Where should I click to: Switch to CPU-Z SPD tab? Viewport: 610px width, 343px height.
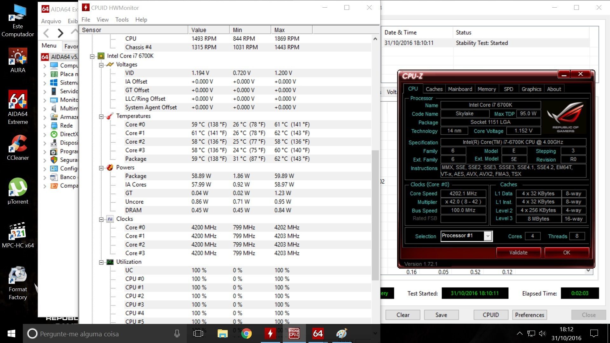point(508,89)
